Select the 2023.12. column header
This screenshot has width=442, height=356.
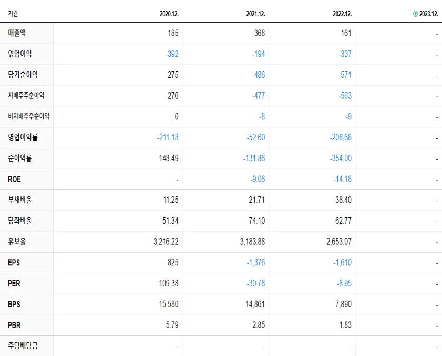coord(429,14)
